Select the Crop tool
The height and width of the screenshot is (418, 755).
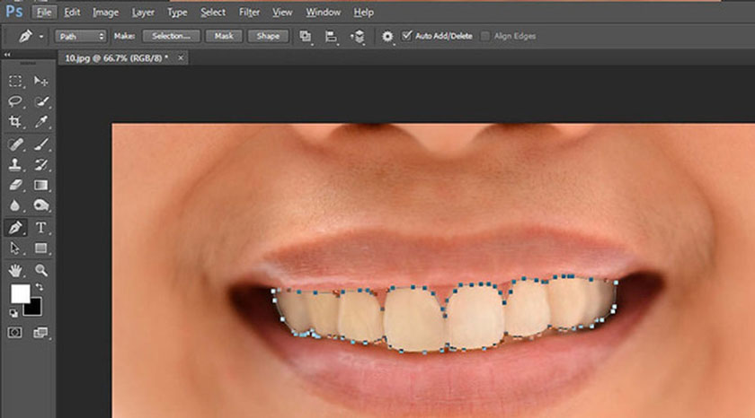(15, 122)
